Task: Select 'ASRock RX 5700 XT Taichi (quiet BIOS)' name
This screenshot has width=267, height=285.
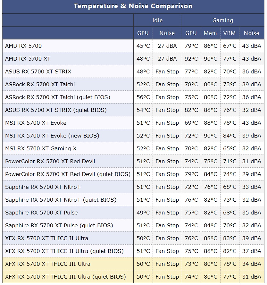Action: click(58, 97)
